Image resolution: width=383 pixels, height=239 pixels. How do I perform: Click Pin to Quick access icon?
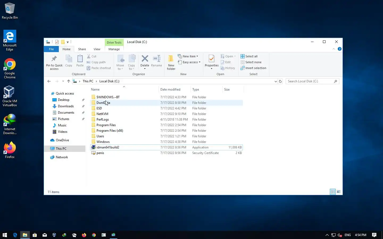pyautogui.click(x=54, y=62)
